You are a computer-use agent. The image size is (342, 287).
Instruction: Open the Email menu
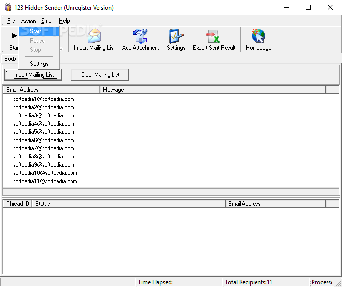pyautogui.click(x=47, y=21)
